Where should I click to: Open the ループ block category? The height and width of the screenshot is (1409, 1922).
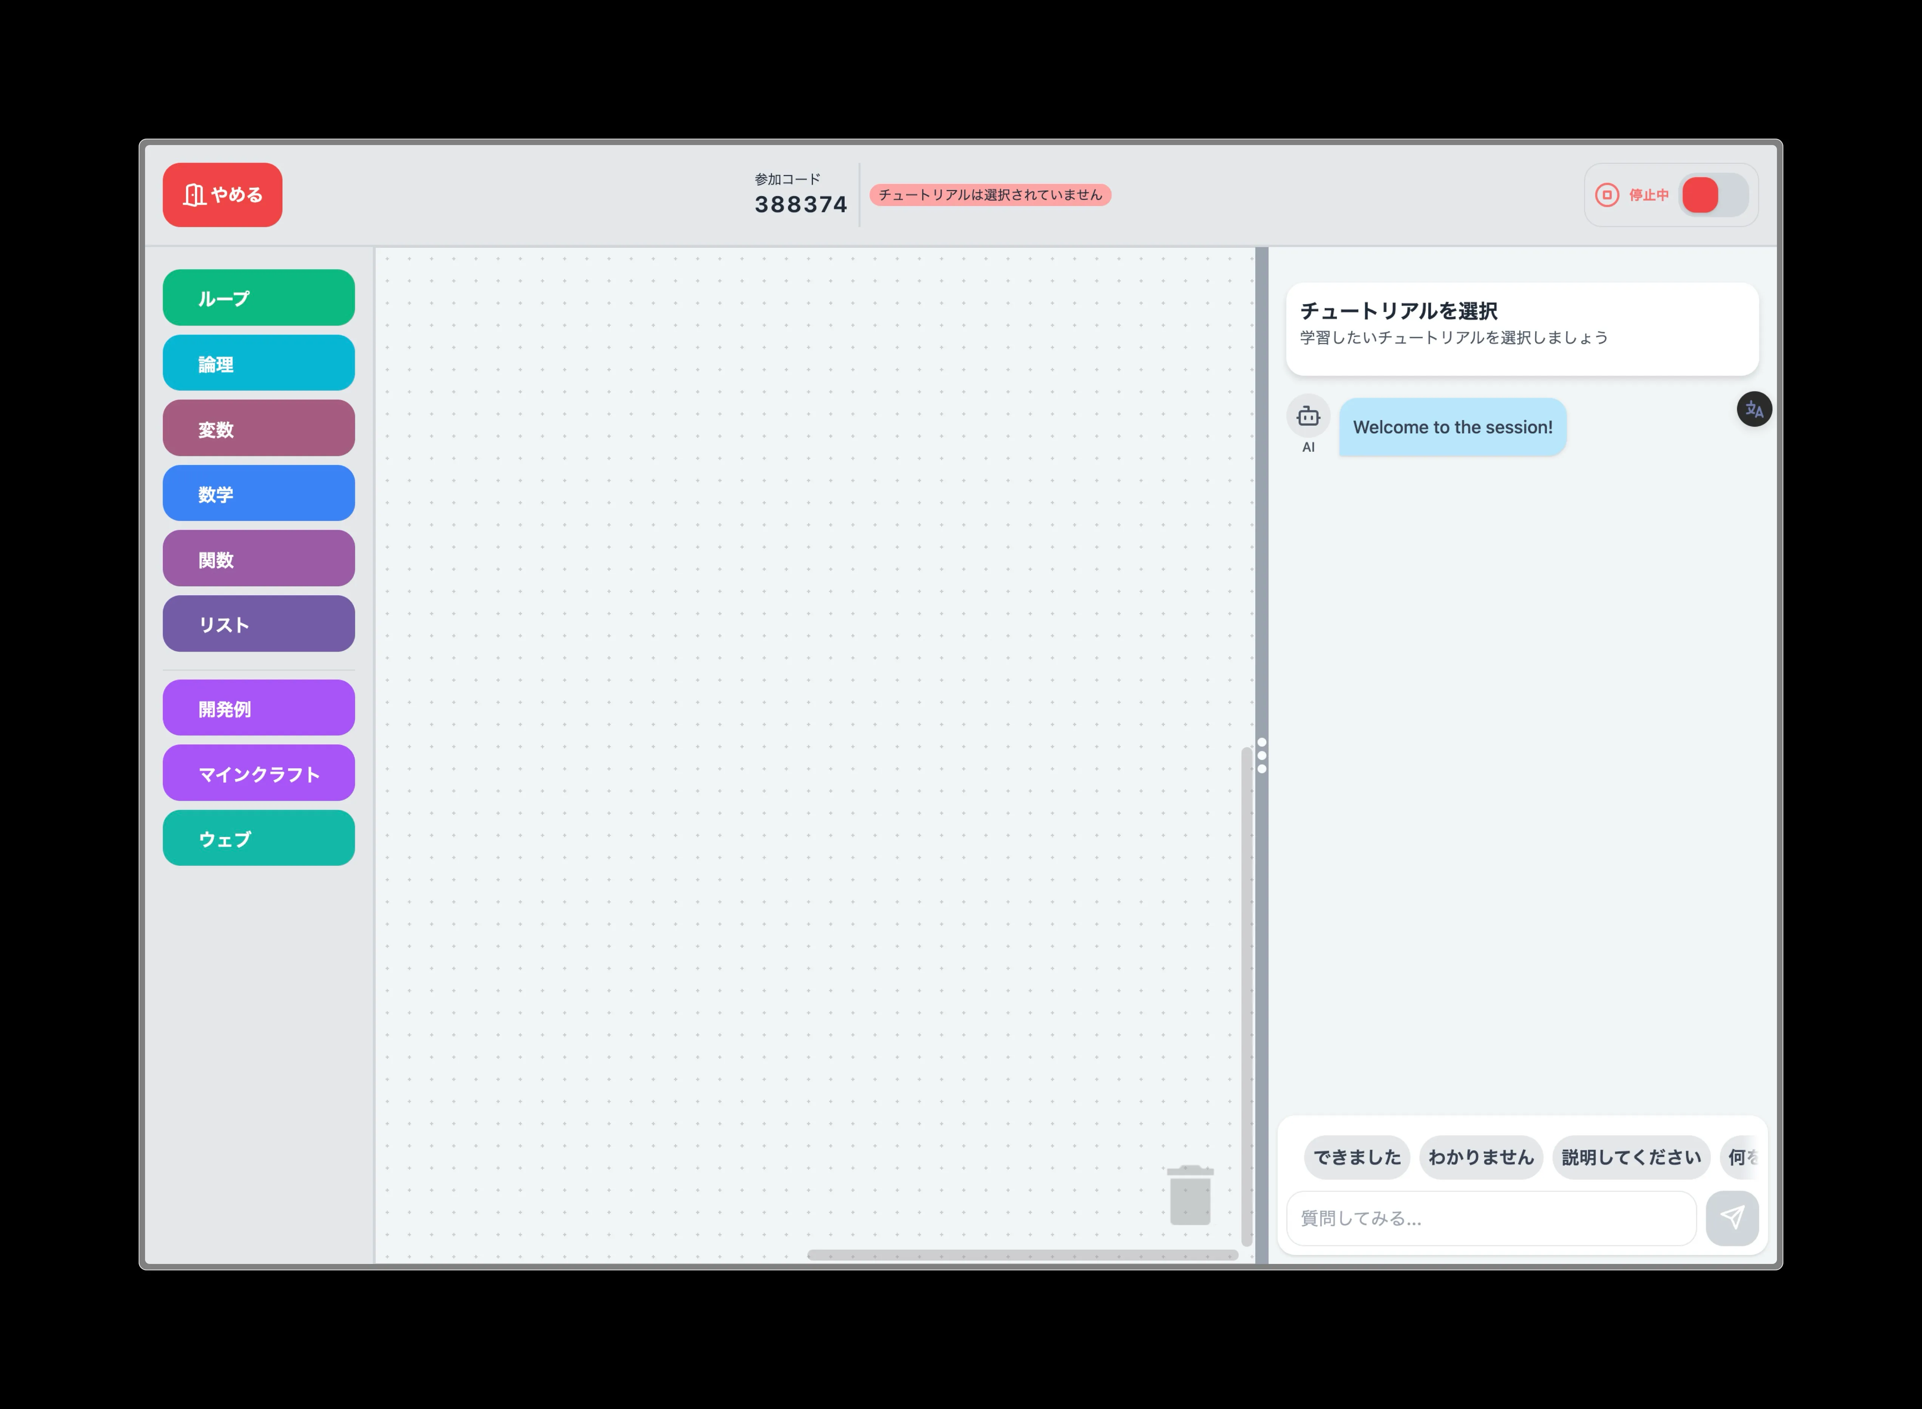(258, 298)
